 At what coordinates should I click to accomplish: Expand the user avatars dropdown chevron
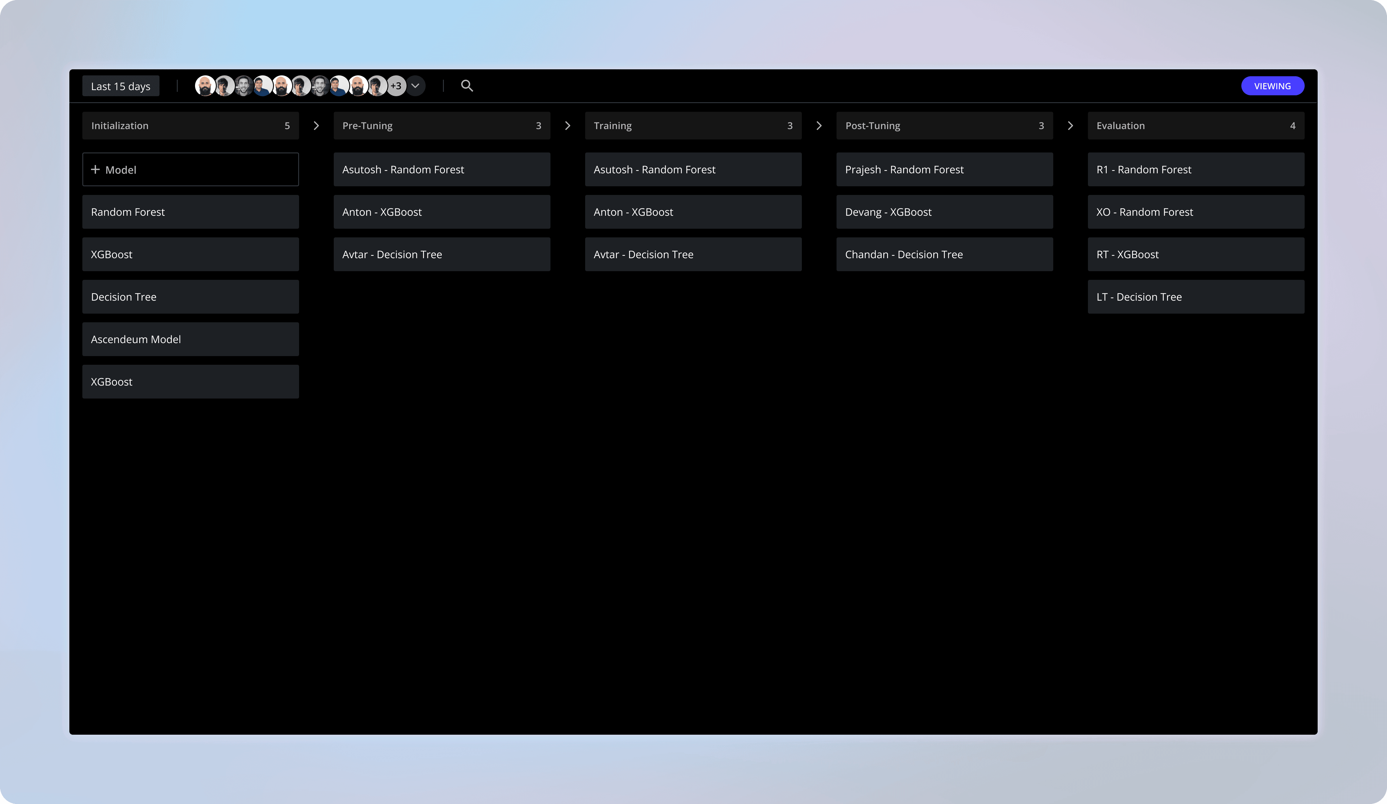[x=416, y=86]
